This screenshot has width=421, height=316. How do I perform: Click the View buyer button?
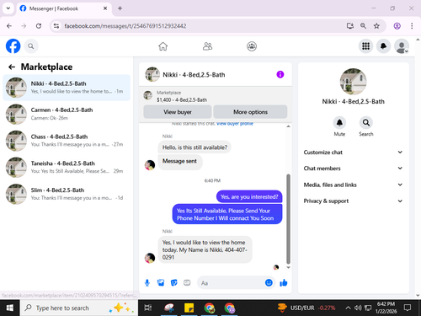point(178,112)
